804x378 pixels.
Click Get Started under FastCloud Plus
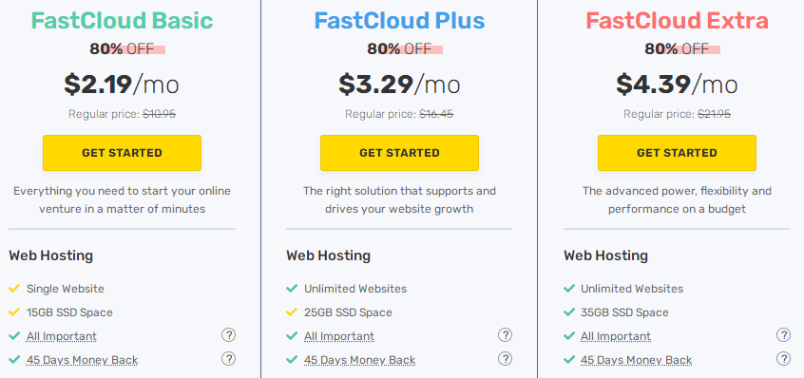(x=399, y=153)
